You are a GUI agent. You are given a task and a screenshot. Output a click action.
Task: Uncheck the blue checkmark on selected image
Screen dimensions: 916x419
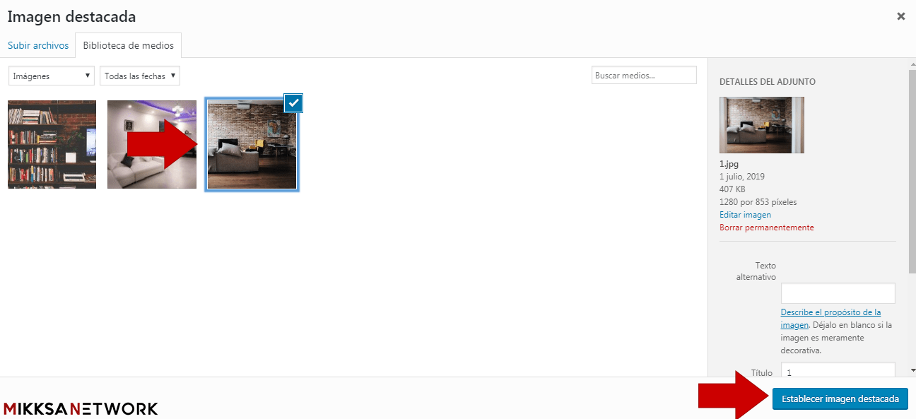point(294,102)
